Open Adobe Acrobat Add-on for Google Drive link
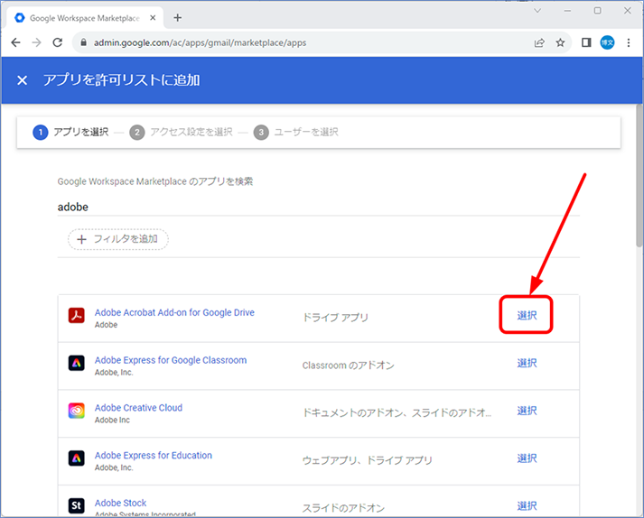Screen dimensions: 644x518 174,312
